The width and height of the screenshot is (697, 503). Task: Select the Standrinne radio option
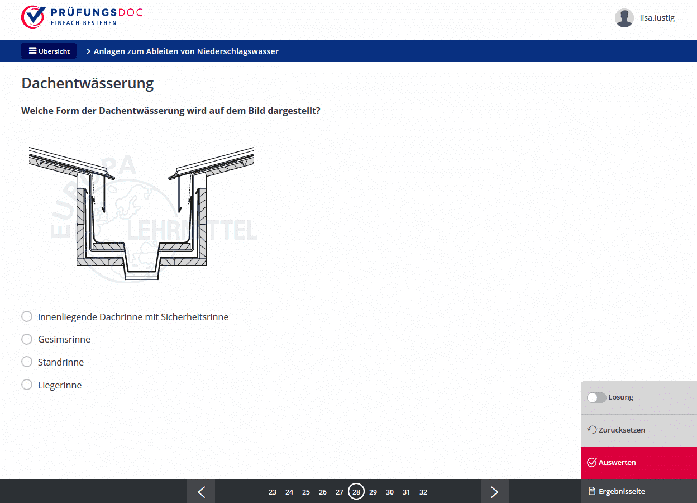27,362
